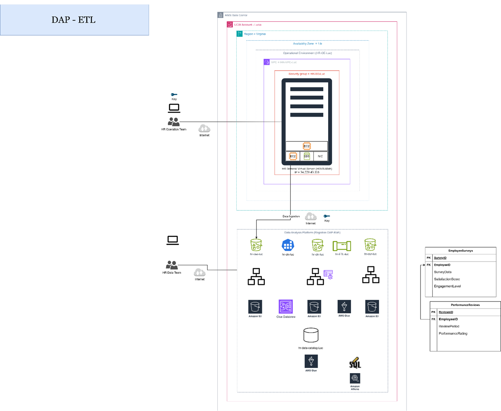Viewport: 501px width, 411px height.
Task: Select the UCW Account icon
Action: pyautogui.click(x=230, y=24)
